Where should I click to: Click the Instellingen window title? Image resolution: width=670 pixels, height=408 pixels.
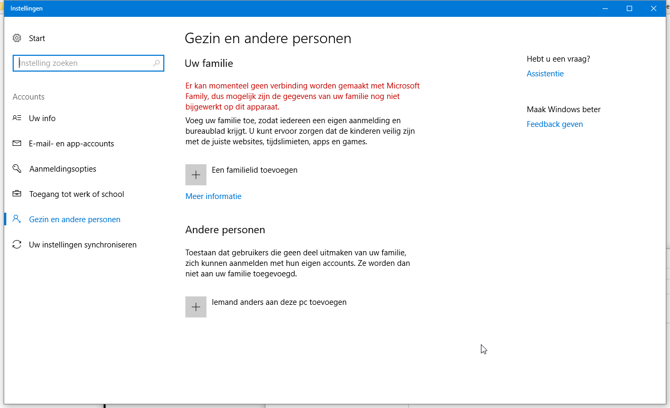point(27,8)
